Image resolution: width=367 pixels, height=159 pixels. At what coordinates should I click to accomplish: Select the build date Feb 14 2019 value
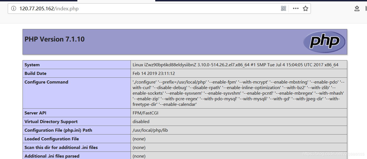(x=154, y=74)
